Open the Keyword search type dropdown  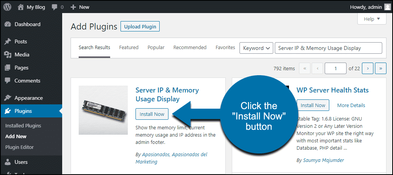(x=256, y=48)
